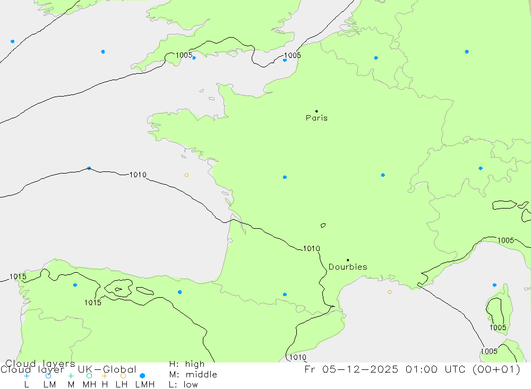Click the "1005" isobar label on Corsica
This screenshot has height=389, width=531.
(x=498, y=327)
